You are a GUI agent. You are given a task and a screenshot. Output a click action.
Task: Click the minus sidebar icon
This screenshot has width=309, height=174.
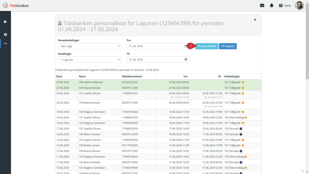point(5,43)
